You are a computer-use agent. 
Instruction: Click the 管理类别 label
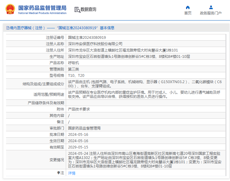click(57, 69)
